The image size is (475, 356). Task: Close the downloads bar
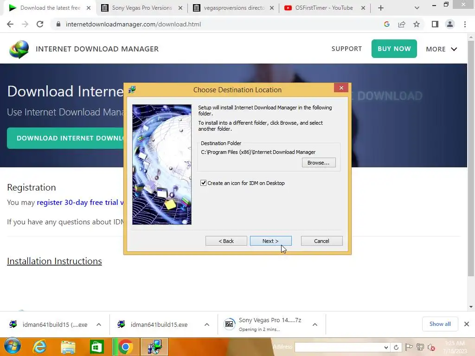pos(467,324)
